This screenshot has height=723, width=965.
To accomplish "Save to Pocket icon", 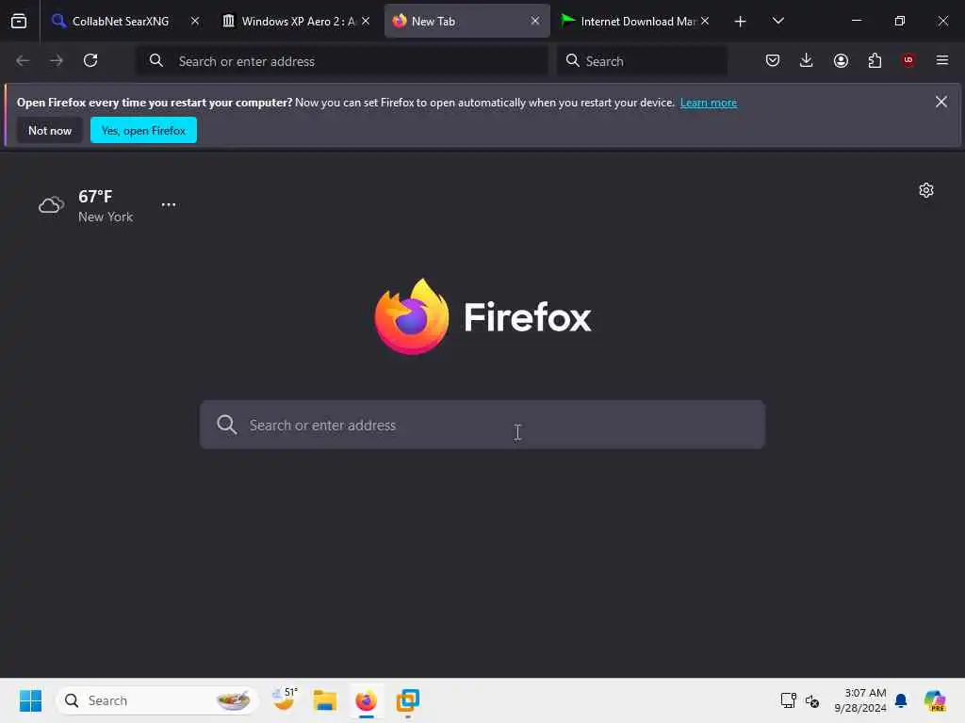I will (773, 60).
